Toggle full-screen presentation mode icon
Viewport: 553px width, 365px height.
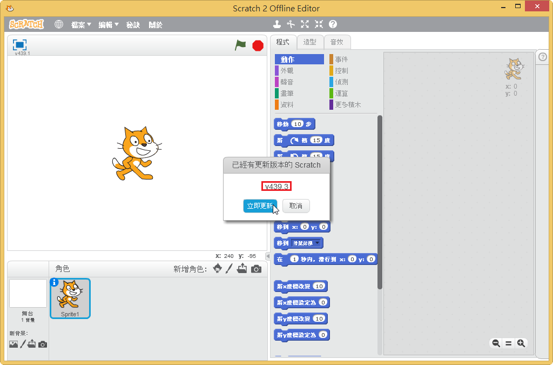coord(19,44)
